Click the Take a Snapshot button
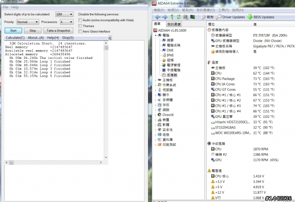The width and height of the screenshot is (295, 202). click(x=59, y=30)
